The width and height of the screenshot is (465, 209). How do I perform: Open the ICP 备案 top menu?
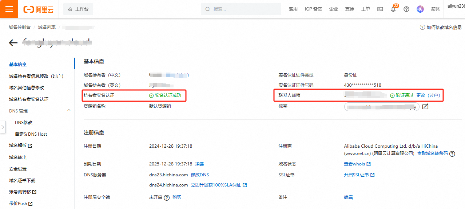point(313,9)
